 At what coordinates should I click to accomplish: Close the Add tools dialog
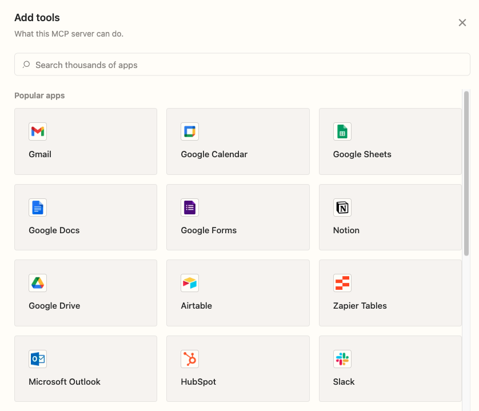click(462, 23)
